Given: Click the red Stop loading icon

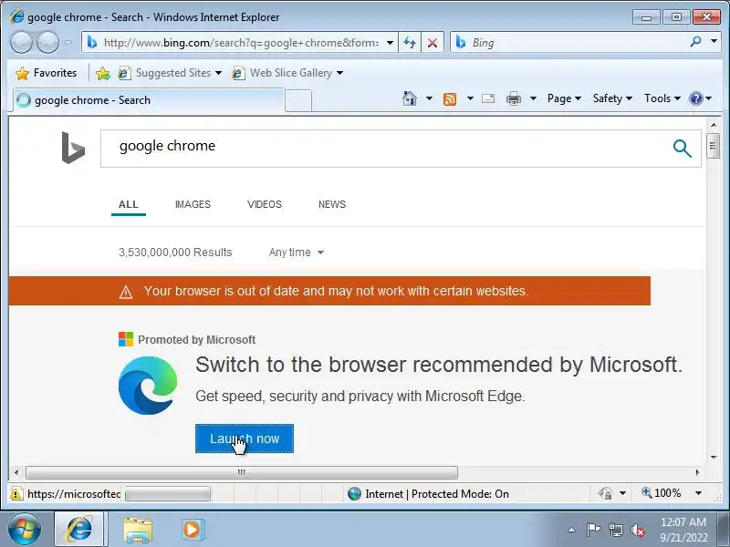Looking at the screenshot, I should coord(433,43).
